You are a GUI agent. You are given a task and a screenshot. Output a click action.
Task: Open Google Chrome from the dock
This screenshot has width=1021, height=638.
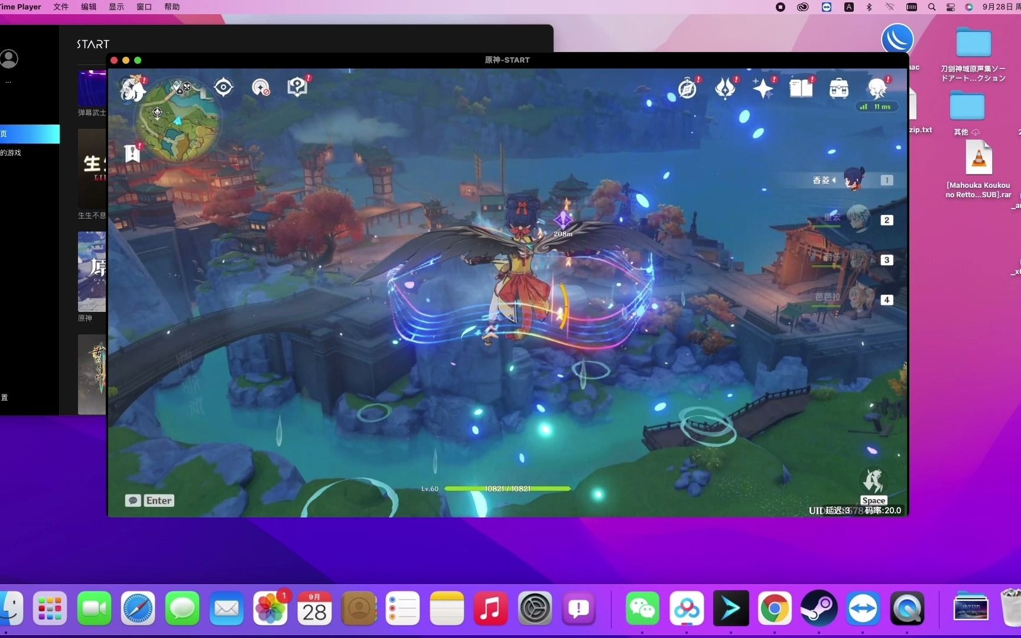click(x=775, y=608)
